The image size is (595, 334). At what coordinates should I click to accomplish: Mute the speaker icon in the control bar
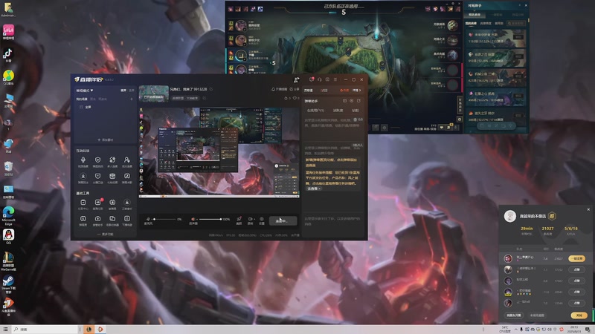pyautogui.click(x=193, y=219)
